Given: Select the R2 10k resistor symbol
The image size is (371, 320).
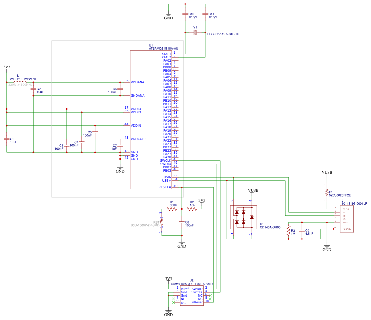Looking at the screenshot, I should click(x=192, y=209).
